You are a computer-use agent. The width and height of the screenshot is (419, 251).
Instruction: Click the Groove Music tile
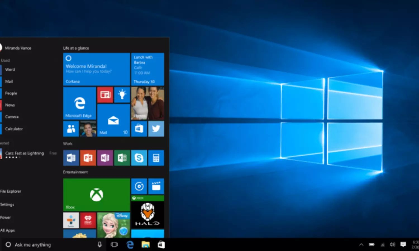tap(139, 186)
